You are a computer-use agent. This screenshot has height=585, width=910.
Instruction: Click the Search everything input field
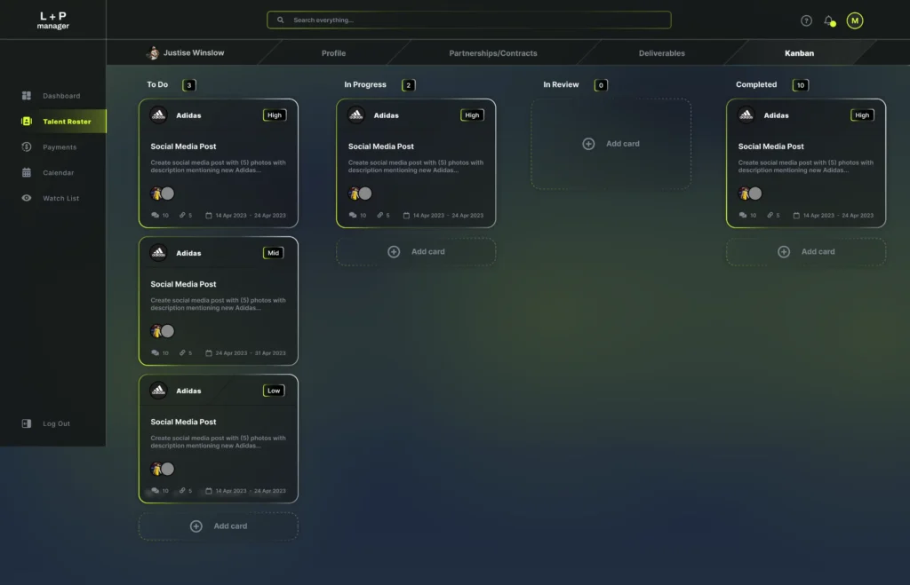(x=469, y=20)
